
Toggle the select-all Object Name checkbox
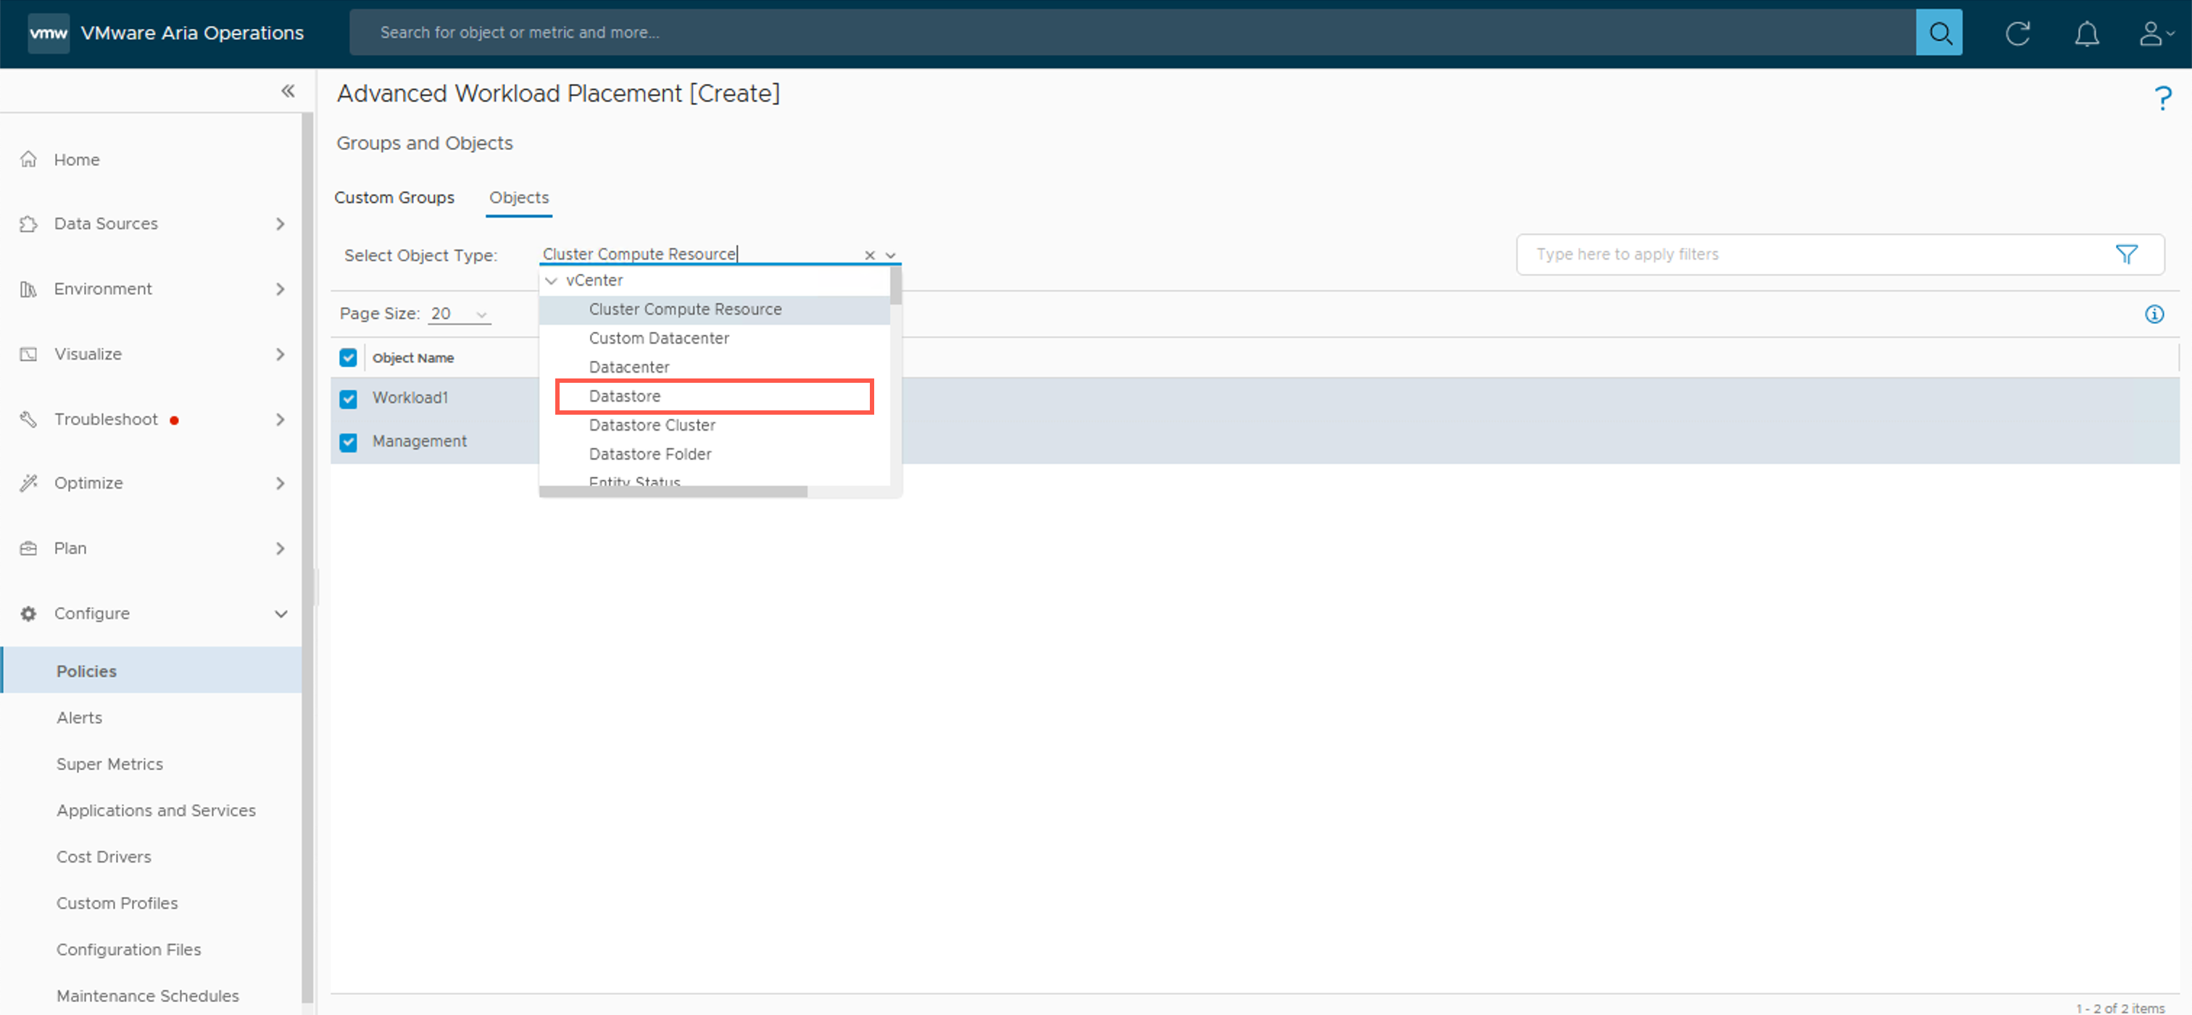(348, 357)
